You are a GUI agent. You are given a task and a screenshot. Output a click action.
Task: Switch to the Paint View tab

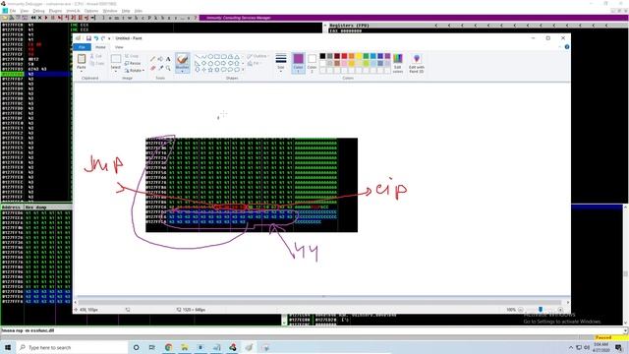(119, 47)
